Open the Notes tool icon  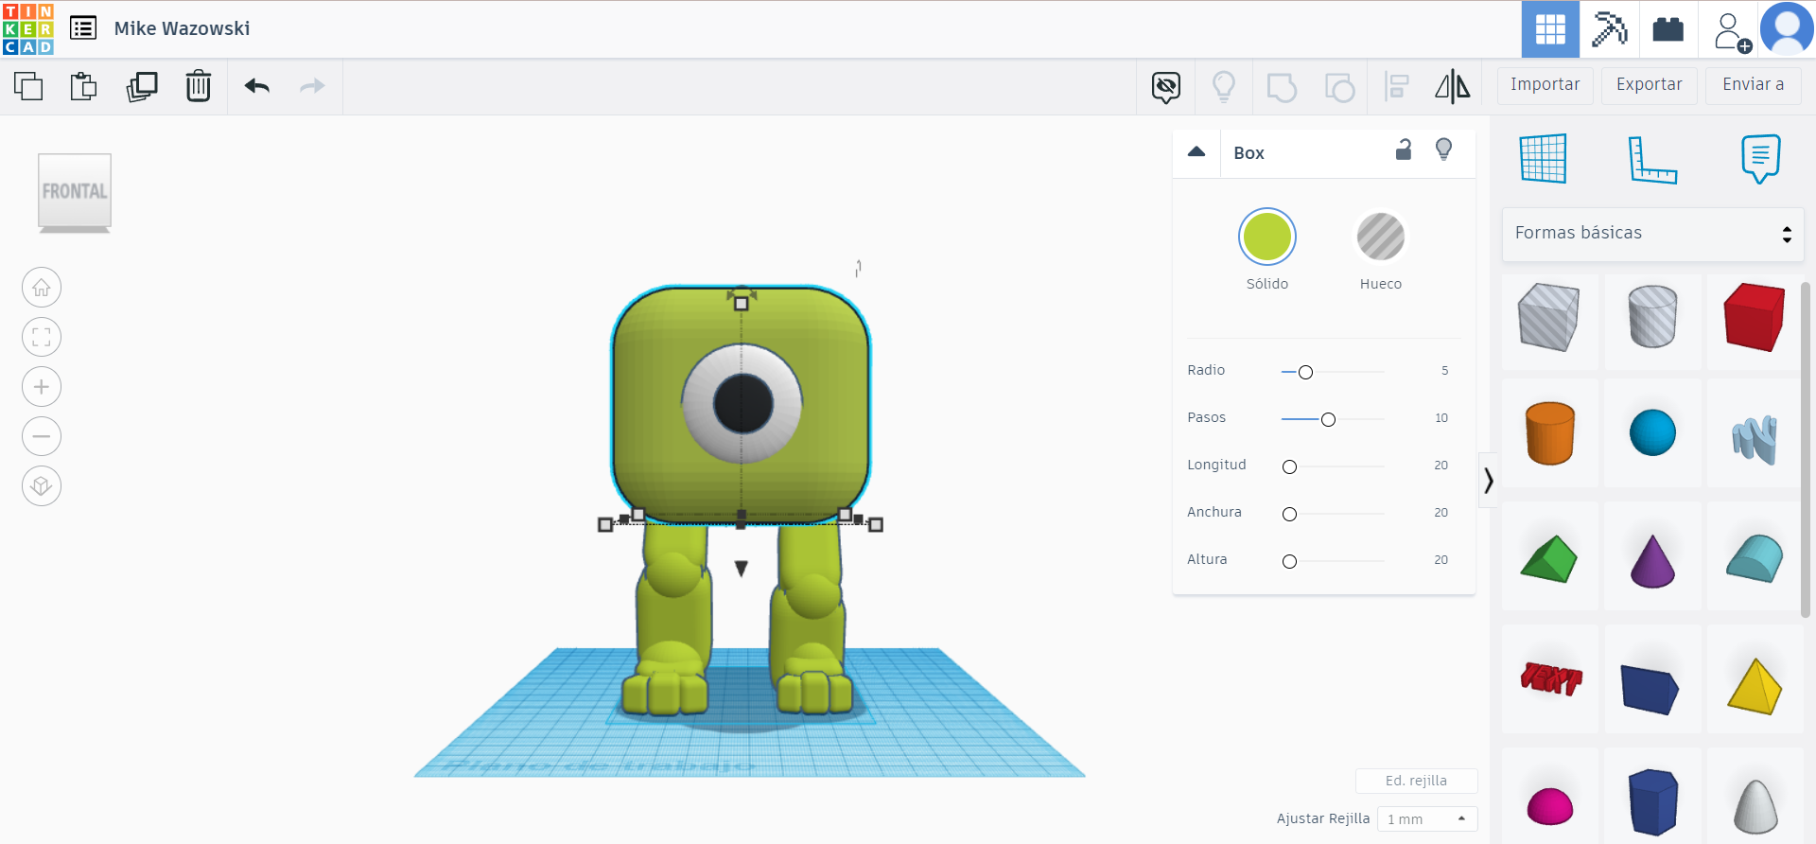point(1760,158)
